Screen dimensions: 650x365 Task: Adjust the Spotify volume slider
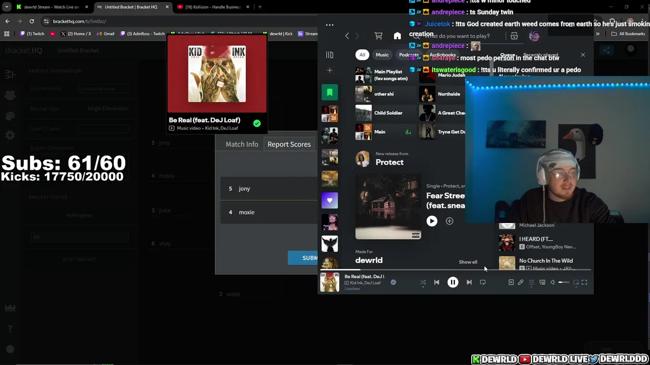tap(564, 282)
